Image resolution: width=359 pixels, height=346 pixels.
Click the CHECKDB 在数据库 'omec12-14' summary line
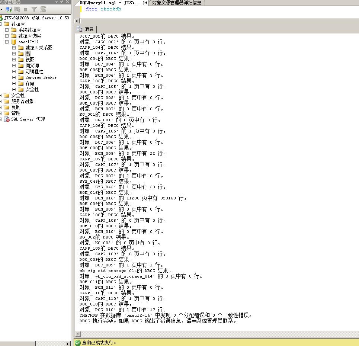[166, 315]
